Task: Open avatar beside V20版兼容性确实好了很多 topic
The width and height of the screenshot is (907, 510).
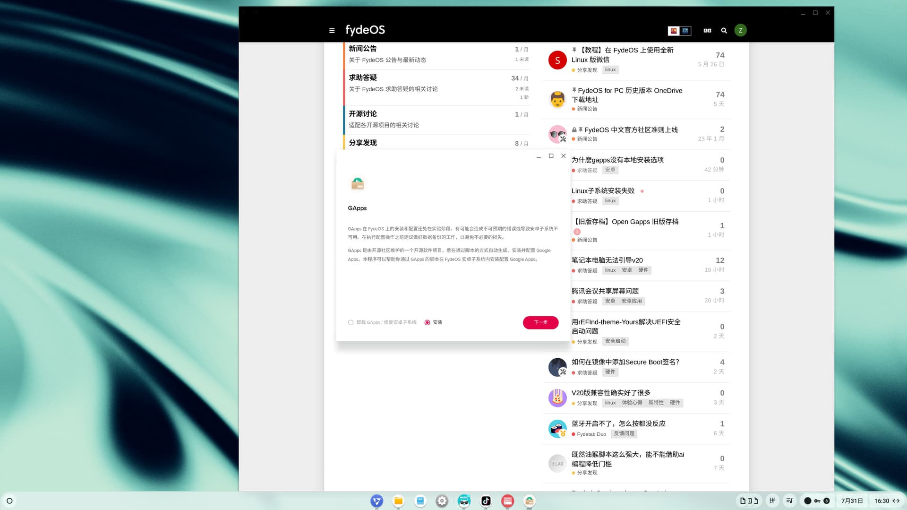Action: click(x=557, y=398)
